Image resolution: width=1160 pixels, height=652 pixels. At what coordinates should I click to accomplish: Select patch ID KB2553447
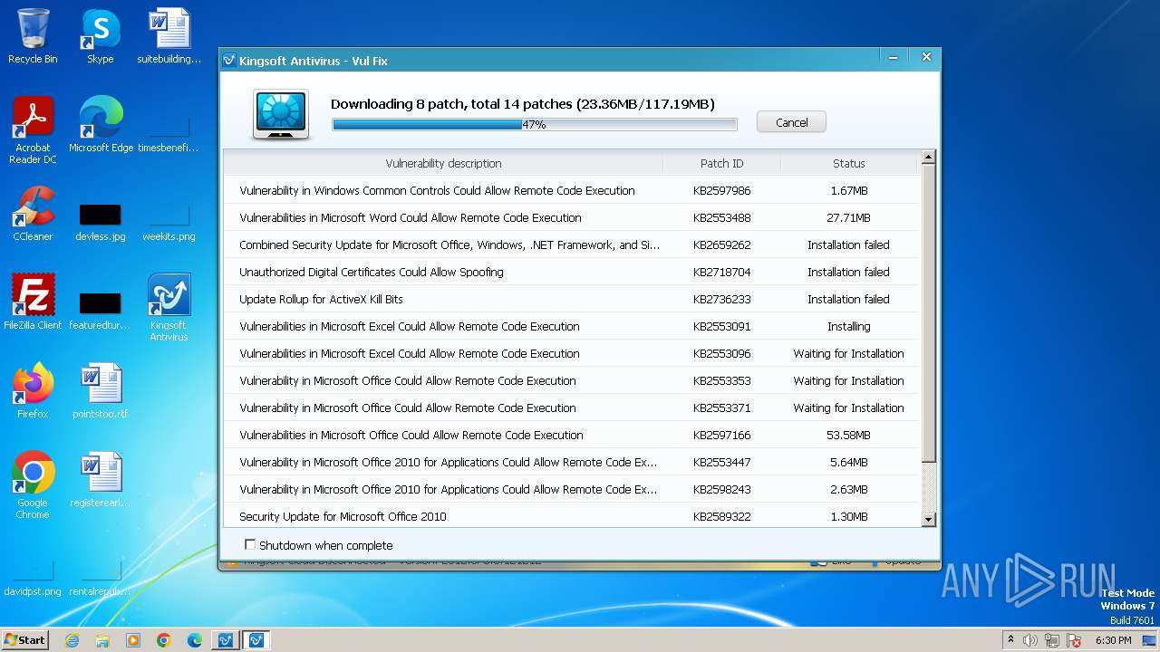point(721,462)
